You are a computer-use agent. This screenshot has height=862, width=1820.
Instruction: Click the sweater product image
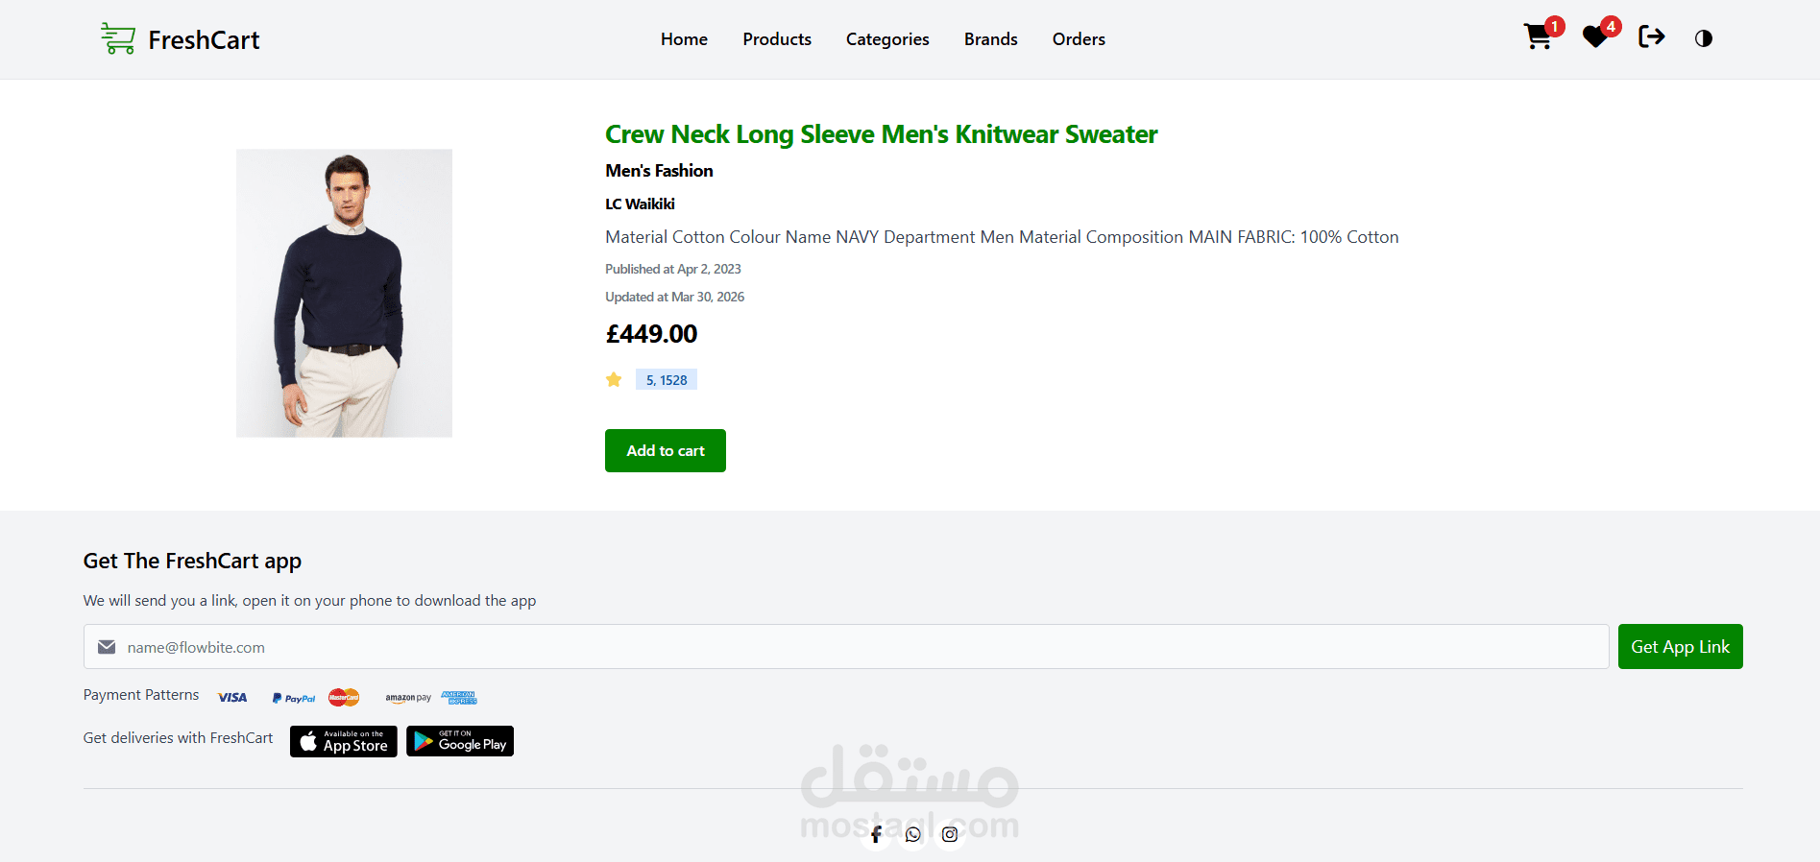pyautogui.click(x=344, y=293)
